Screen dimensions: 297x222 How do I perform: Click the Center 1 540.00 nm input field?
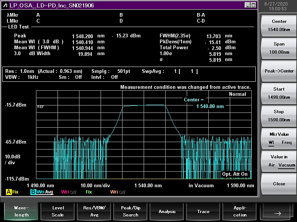(x=210, y=106)
